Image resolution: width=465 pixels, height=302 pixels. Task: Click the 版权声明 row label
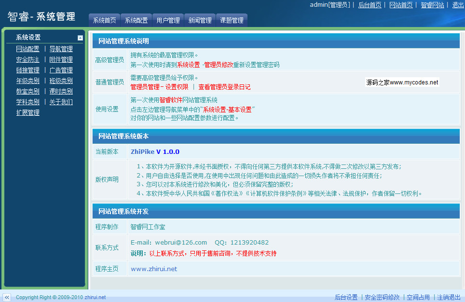click(107, 179)
